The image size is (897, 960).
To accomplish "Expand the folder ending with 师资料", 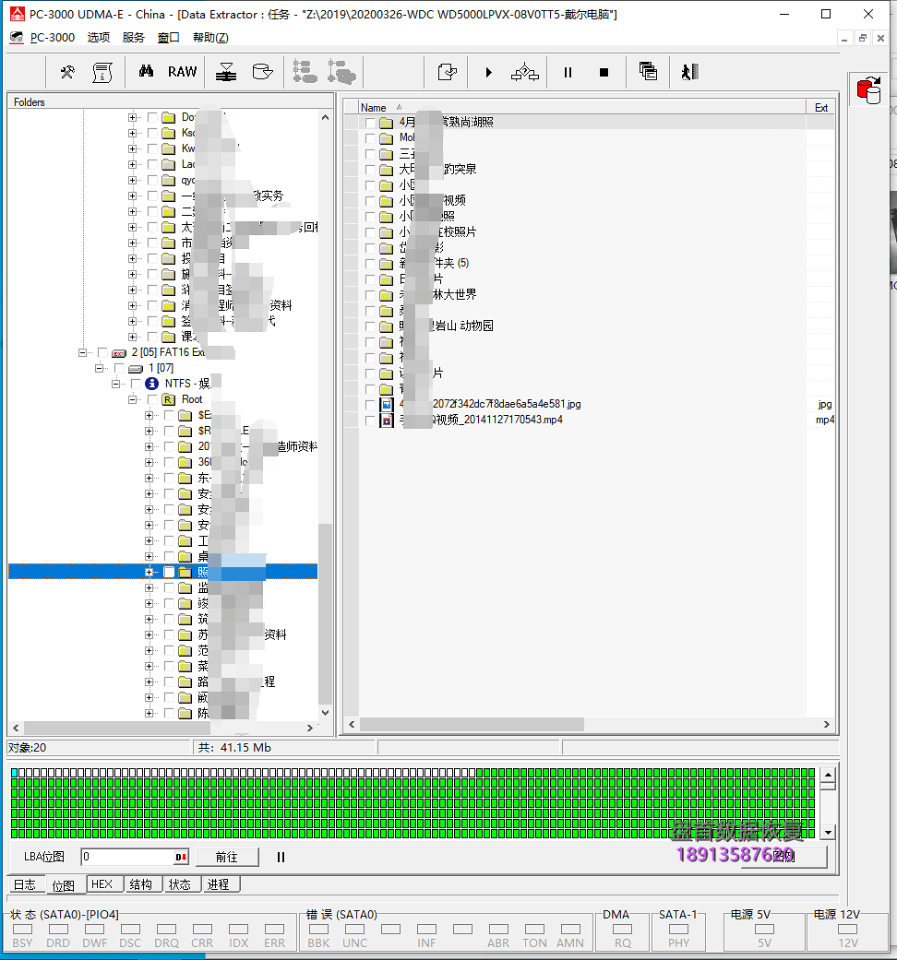I will point(149,447).
